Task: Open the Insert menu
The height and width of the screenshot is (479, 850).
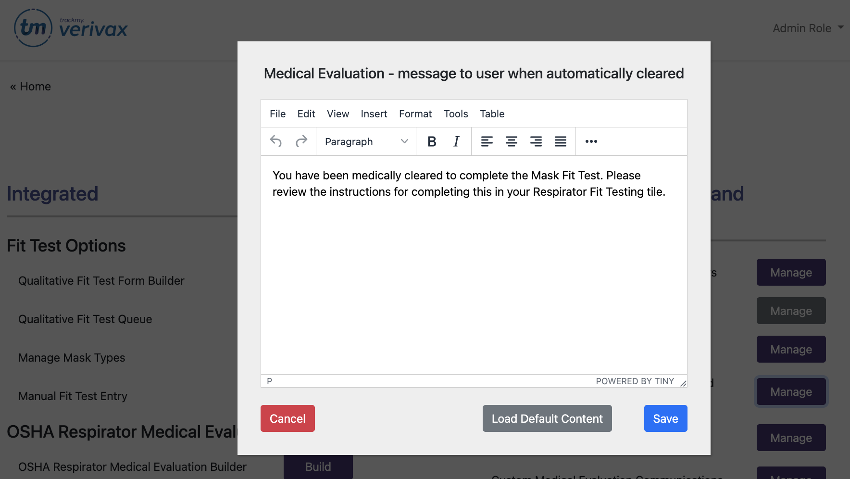Action: click(374, 114)
